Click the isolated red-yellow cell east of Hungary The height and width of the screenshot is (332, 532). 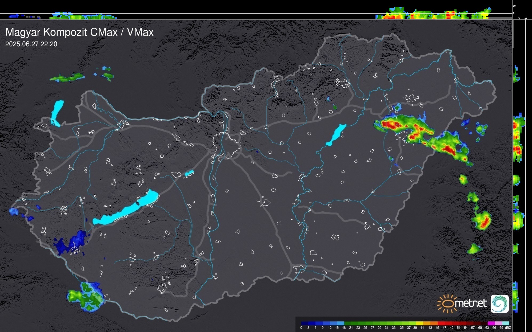pos(485,222)
